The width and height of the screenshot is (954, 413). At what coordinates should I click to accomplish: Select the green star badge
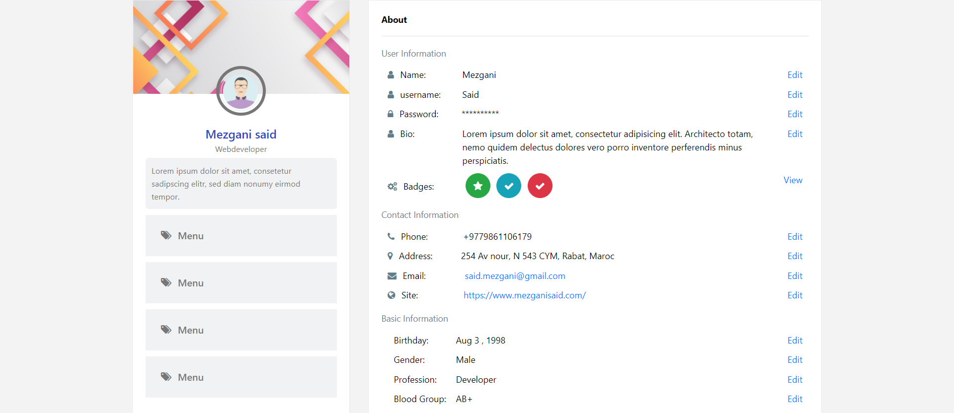[478, 186]
